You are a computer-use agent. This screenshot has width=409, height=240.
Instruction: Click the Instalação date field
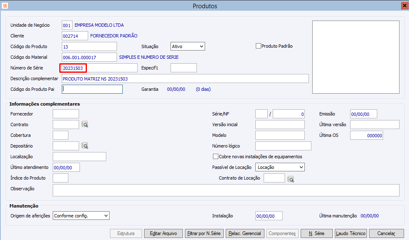coord(269,216)
